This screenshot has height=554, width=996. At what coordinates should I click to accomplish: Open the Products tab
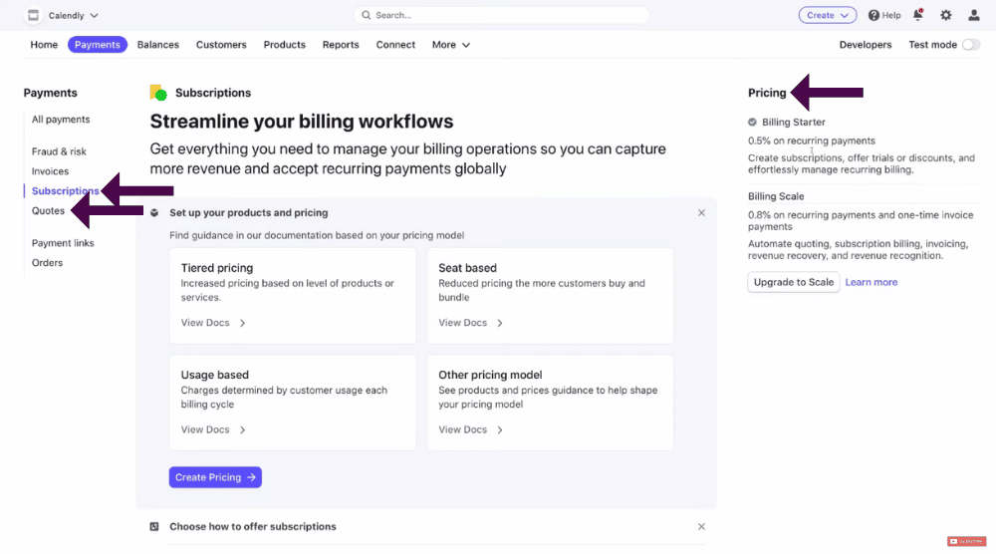(x=285, y=45)
